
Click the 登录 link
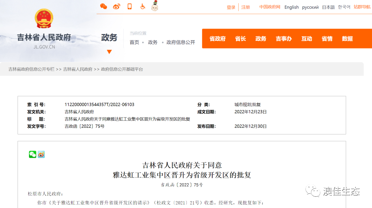pyautogui.click(x=231, y=7)
